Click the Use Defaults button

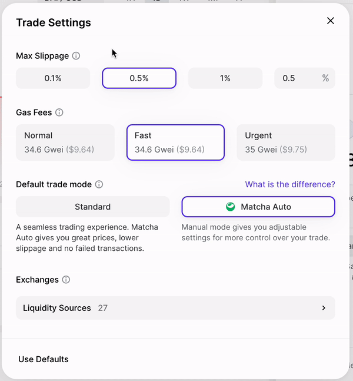(x=44, y=359)
